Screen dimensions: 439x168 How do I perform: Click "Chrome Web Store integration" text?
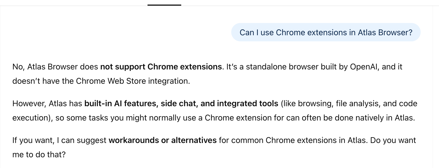[133, 81]
